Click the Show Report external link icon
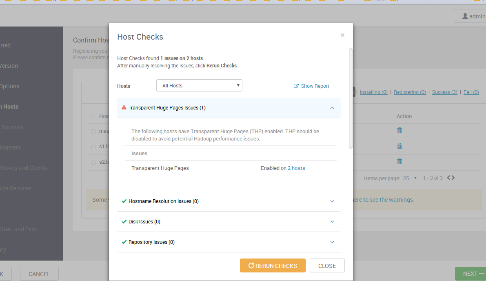 (x=296, y=86)
